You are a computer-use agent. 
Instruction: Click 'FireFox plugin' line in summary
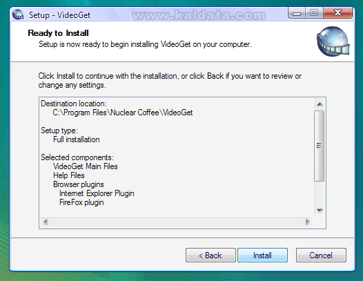coord(81,202)
